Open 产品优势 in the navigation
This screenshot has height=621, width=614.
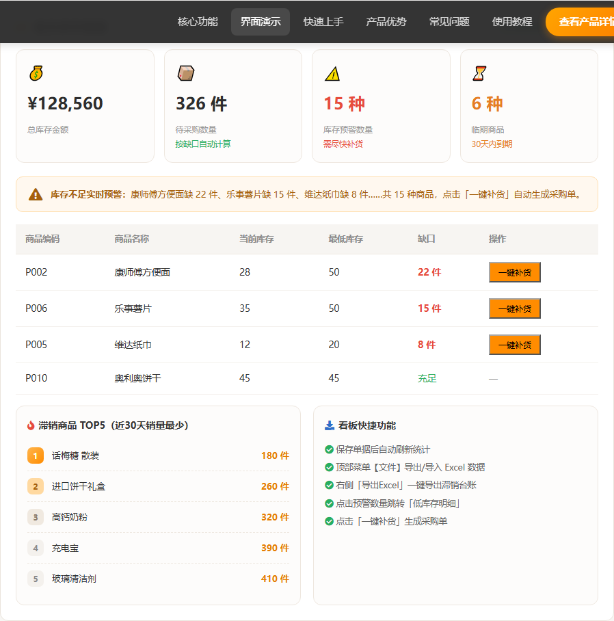coord(386,22)
